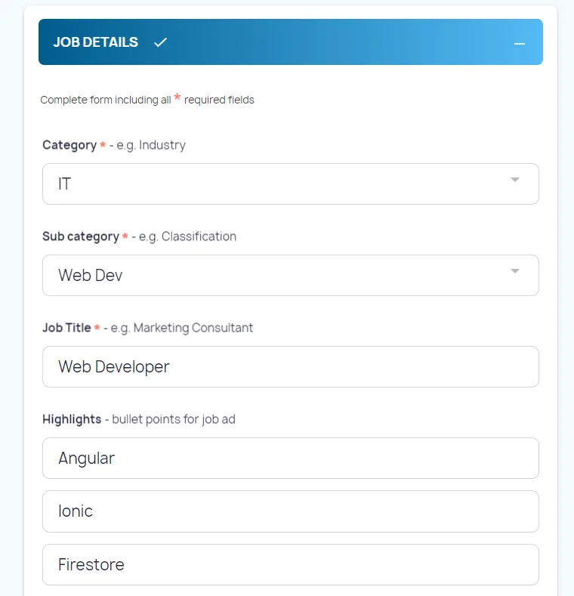Select the Firestore highlight input field
This screenshot has width=574, height=596.
tap(290, 564)
